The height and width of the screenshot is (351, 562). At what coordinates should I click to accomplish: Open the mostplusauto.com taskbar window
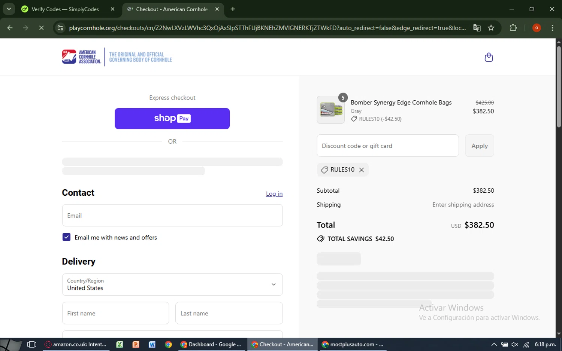point(353,344)
